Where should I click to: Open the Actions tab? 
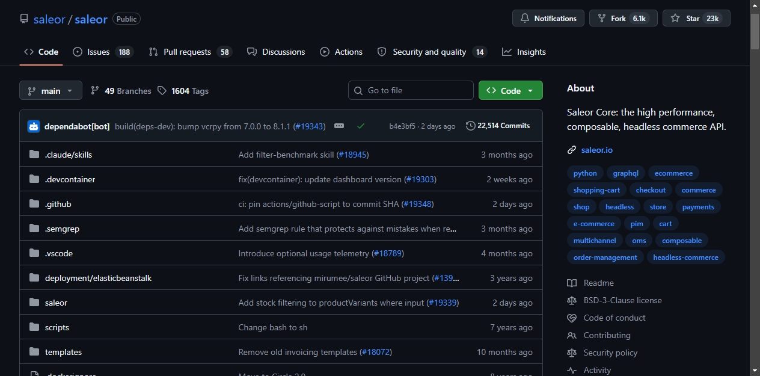(x=342, y=52)
